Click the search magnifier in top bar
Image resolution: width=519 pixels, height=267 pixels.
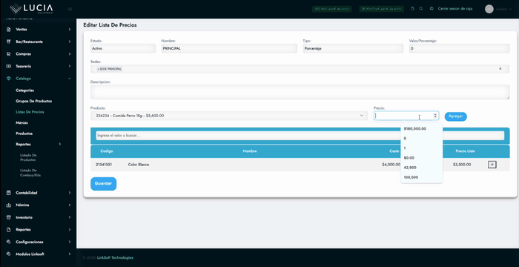(420, 9)
